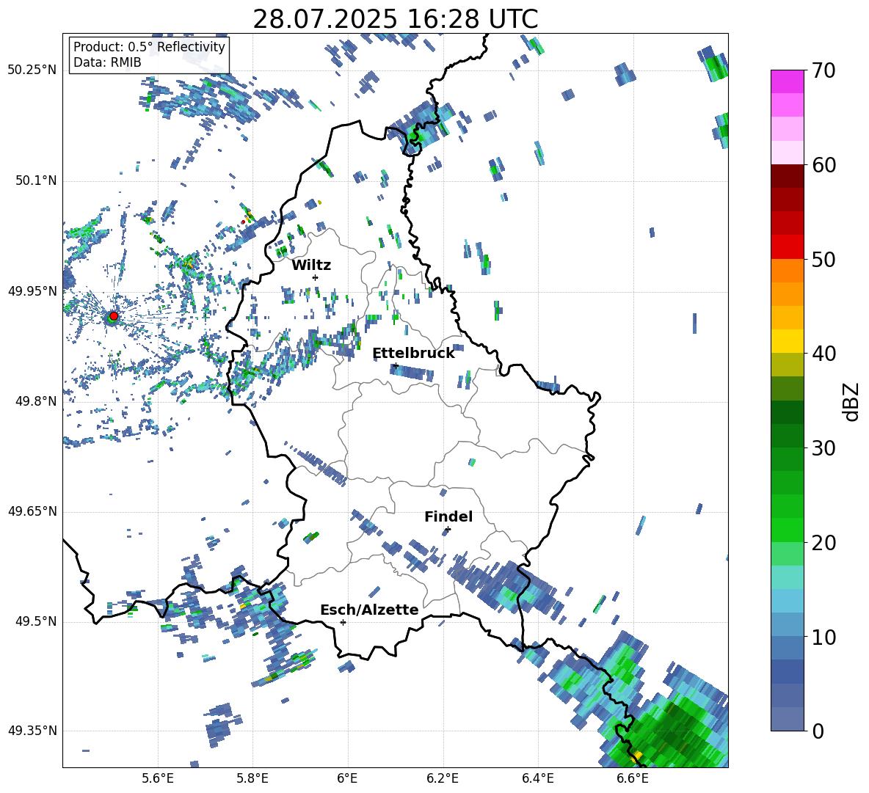Click the cross marker at Ettelbruck
The height and width of the screenshot is (793, 869).
pyautogui.click(x=395, y=365)
